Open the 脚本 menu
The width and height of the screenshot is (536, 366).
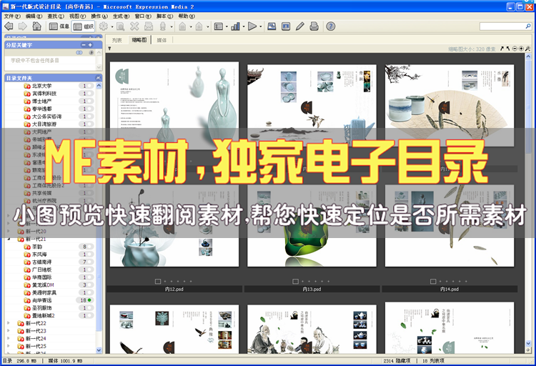click(165, 16)
